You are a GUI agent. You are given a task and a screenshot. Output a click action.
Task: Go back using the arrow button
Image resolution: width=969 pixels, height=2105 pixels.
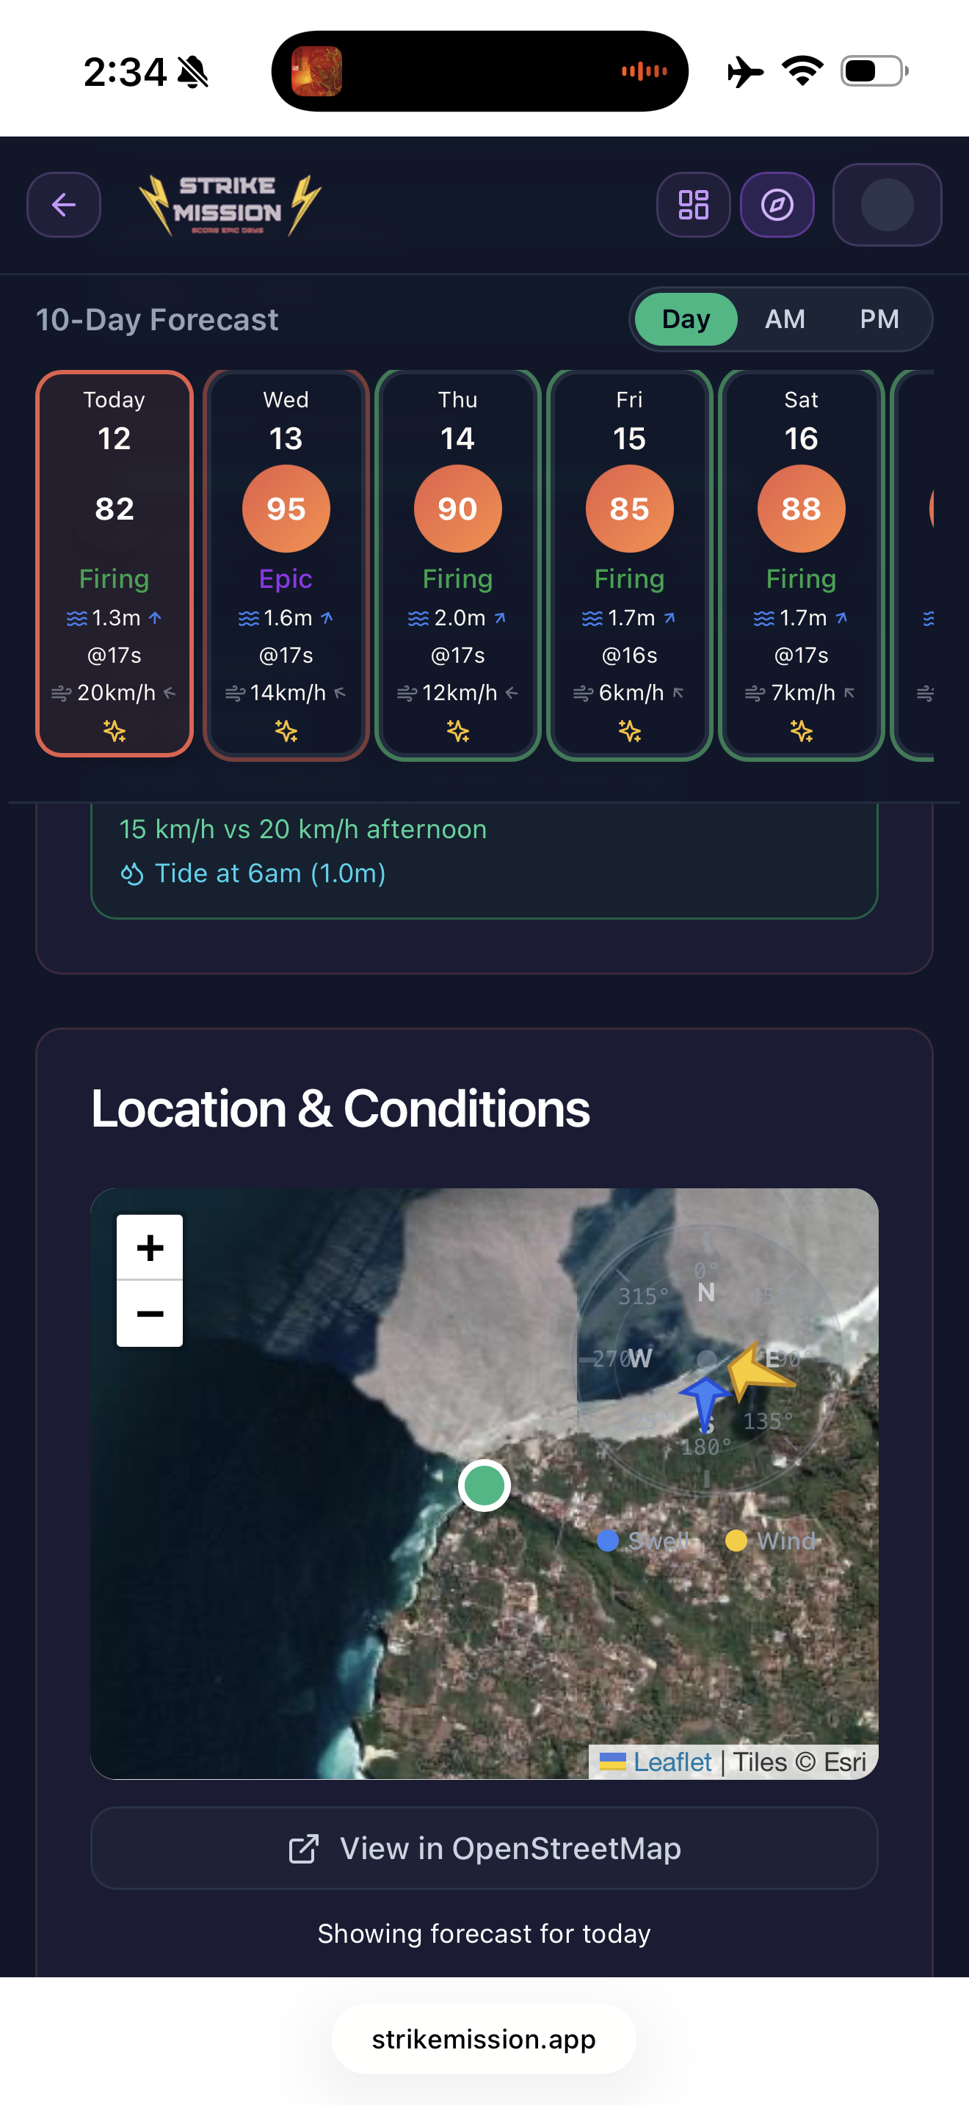64,204
